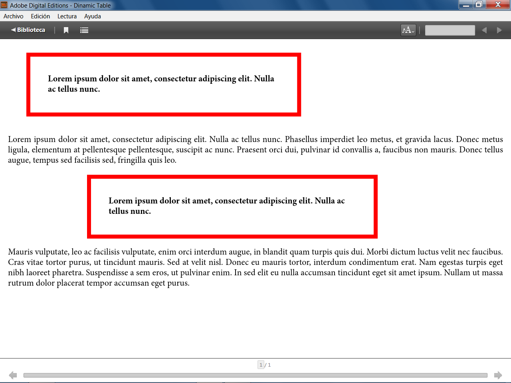Click second bold heading ending 'Nulla ac'
This screenshot has width=511, height=383.
click(x=227, y=206)
